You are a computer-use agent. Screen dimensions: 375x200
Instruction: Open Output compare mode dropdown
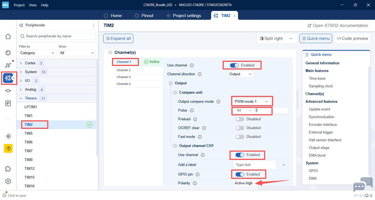pyautogui.click(x=251, y=102)
